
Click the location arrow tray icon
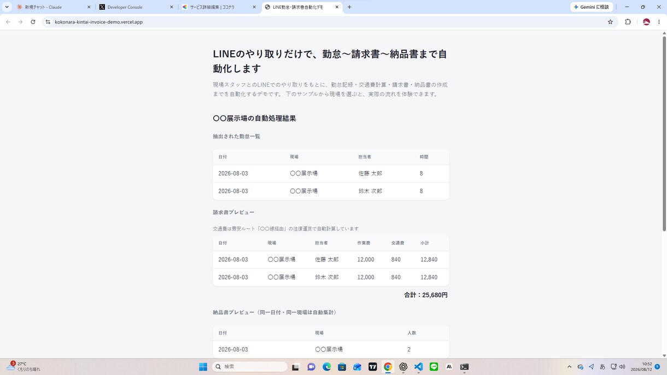591,367
